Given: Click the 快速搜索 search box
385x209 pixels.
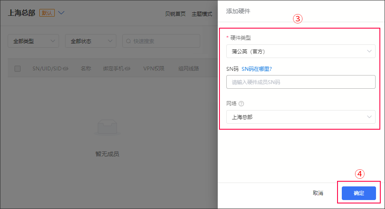Looking at the screenshot, I should tap(161, 41).
